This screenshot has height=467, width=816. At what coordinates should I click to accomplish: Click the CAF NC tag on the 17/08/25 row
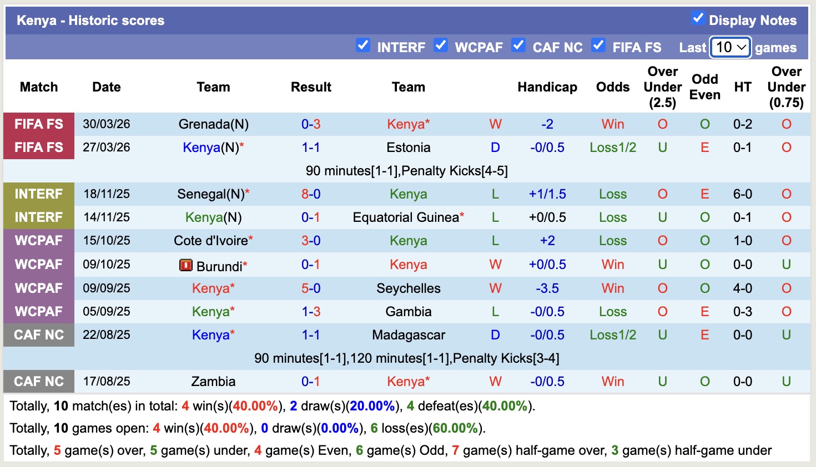pos(39,382)
